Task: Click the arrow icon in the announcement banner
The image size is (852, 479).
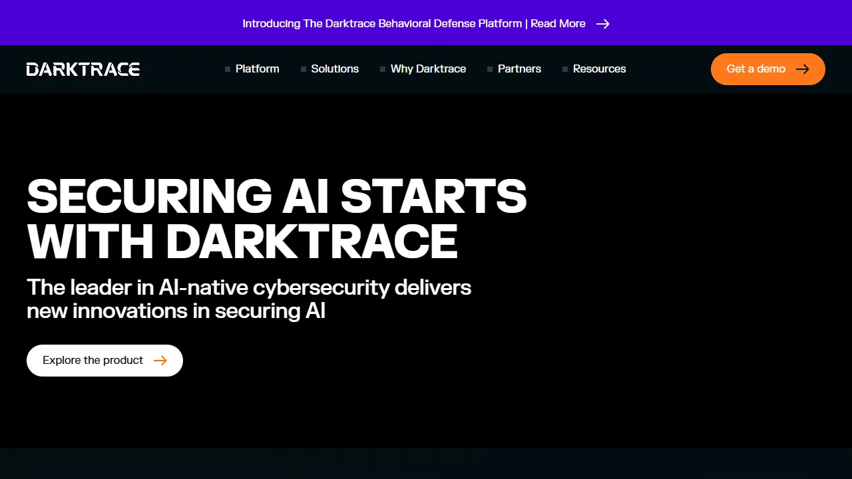Action: coord(602,24)
